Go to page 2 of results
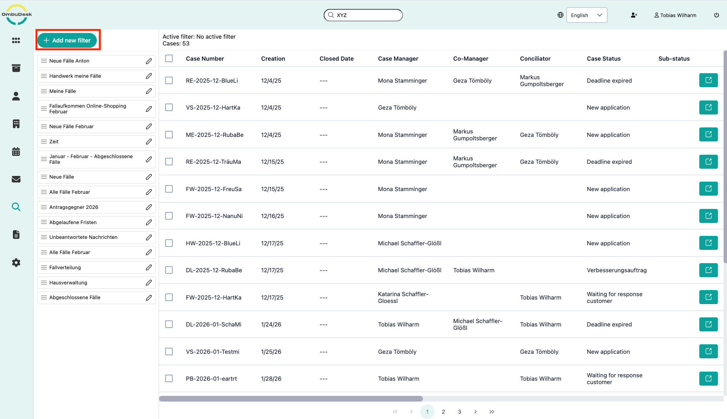The image size is (727, 419). (443, 412)
